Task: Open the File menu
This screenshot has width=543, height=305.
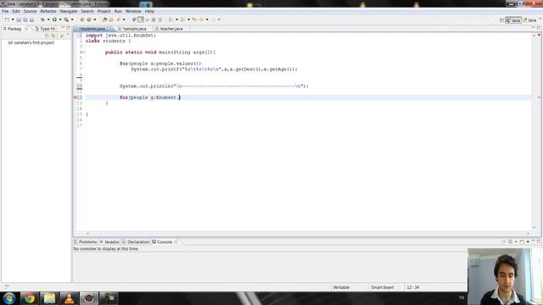Action: (x=5, y=11)
